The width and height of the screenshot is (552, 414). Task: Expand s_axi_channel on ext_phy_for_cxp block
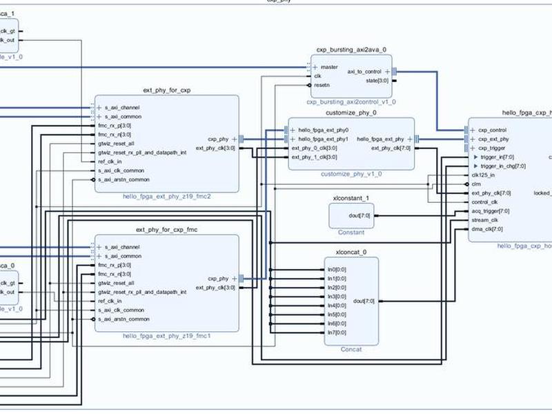pyautogui.click(x=99, y=108)
